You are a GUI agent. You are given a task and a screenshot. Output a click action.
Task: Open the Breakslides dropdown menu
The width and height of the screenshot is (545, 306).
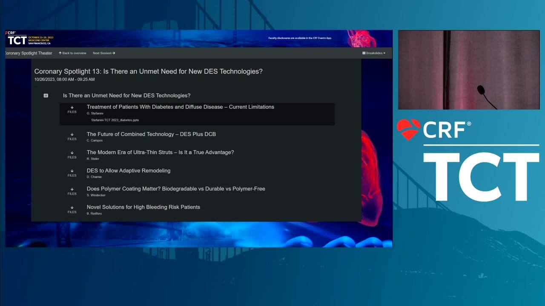pyautogui.click(x=374, y=53)
